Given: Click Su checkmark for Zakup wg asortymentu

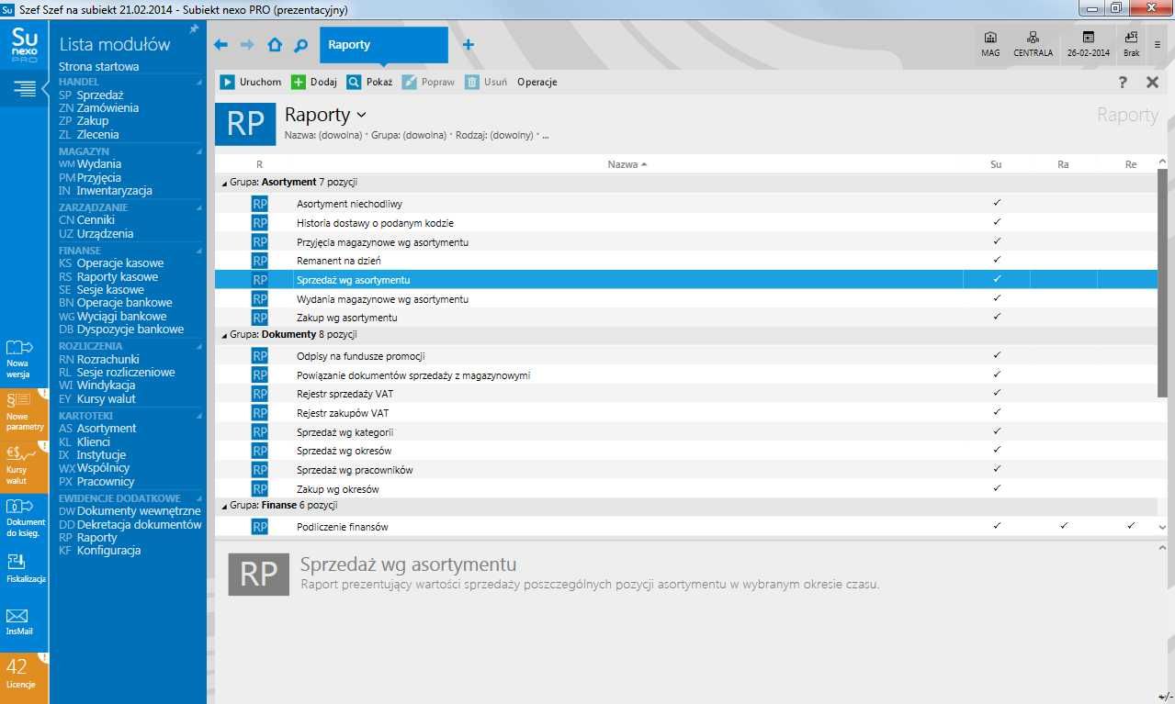Looking at the screenshot, I should [997, 317].
